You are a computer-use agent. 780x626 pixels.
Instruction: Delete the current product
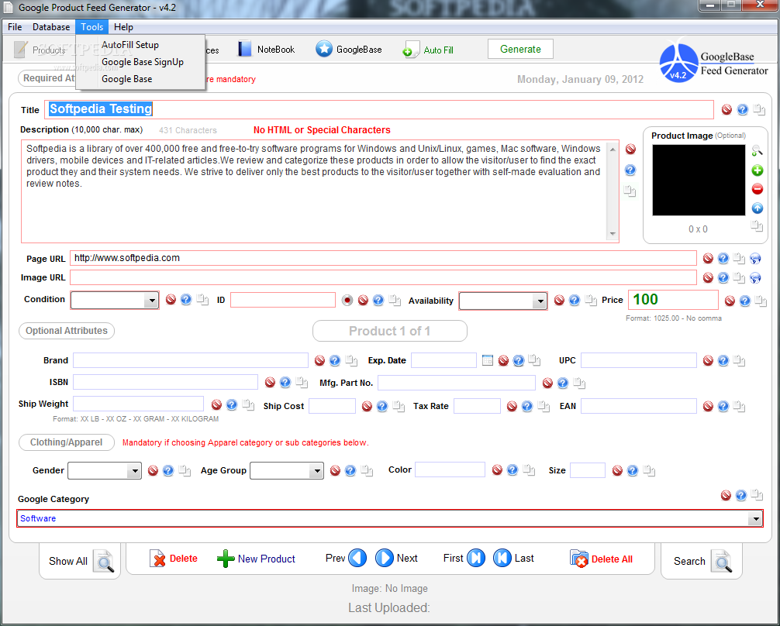[x=174, y=559]
